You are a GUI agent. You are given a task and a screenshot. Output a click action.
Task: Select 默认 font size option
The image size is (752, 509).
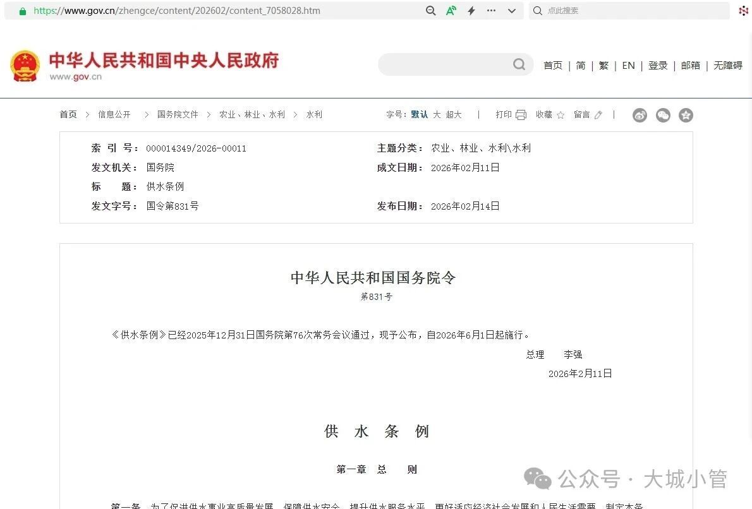(x=419, y=115)
